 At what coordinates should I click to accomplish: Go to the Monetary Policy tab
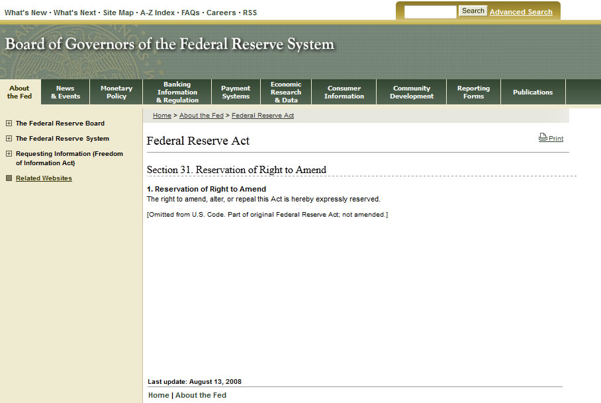pos(116,92)
